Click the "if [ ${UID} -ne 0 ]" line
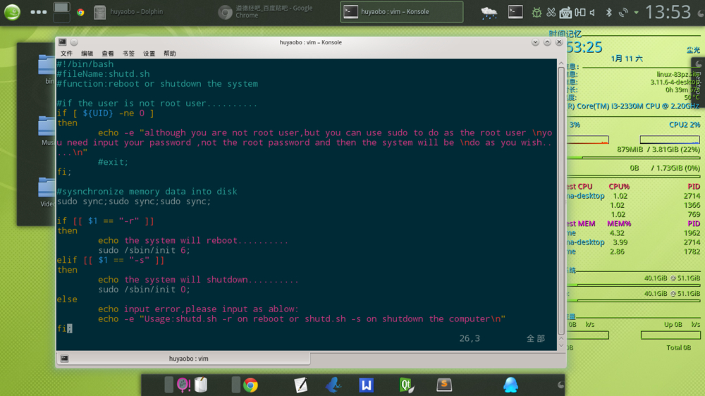705x396 pixels. point(106,113)
